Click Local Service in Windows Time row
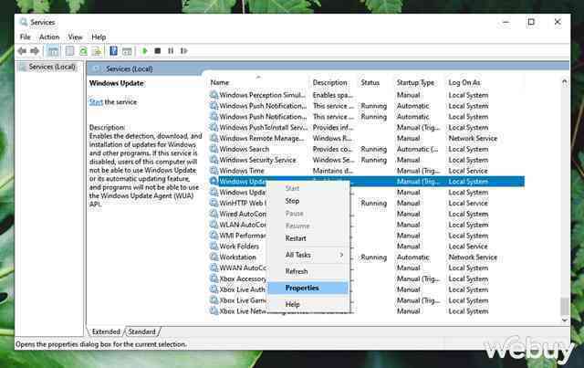Viewport: 584px width, 368px height. point(468,171)
